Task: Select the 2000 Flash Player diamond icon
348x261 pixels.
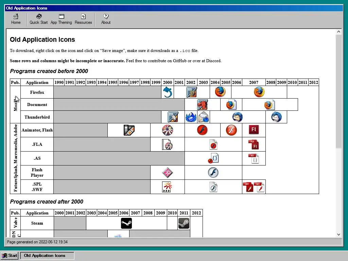Action: click(x=167, y=172)
